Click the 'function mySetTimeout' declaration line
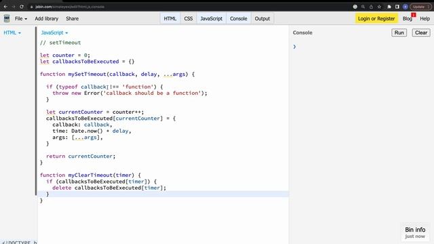 click(117, 74)
